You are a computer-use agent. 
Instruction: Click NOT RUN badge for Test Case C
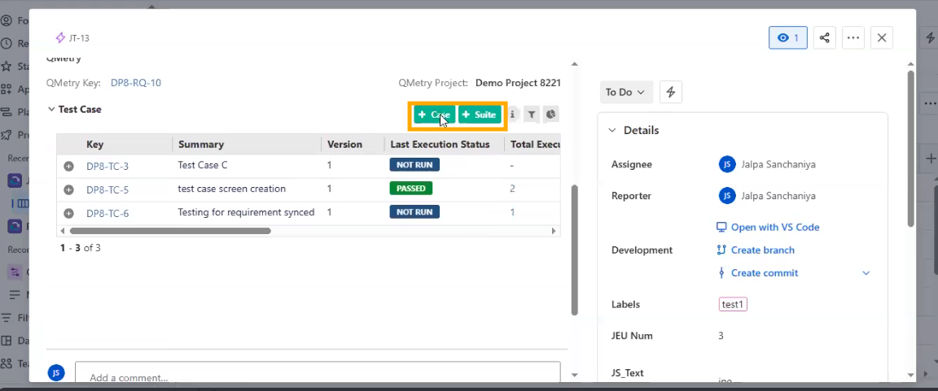[414, 165]
